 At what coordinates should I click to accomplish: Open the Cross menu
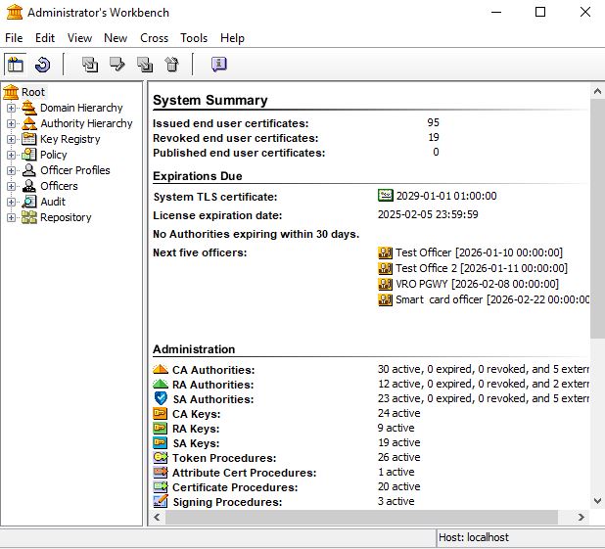click(154, 38)
